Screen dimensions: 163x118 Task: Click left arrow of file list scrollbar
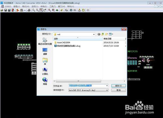54,81
